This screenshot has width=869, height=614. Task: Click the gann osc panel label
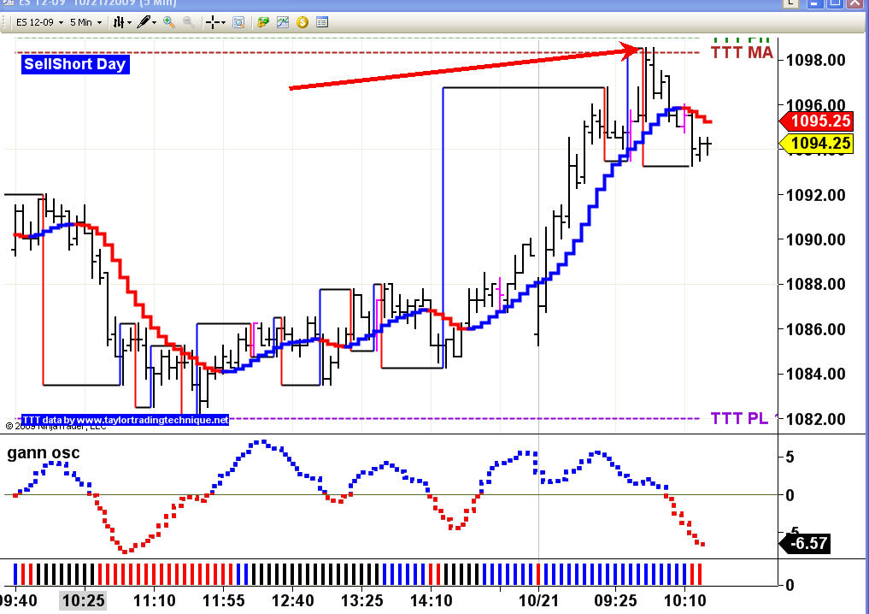click(x=44, y=452)
